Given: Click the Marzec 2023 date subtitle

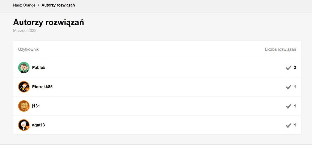Looking at the screenshot, I should (x=25, y=31).
